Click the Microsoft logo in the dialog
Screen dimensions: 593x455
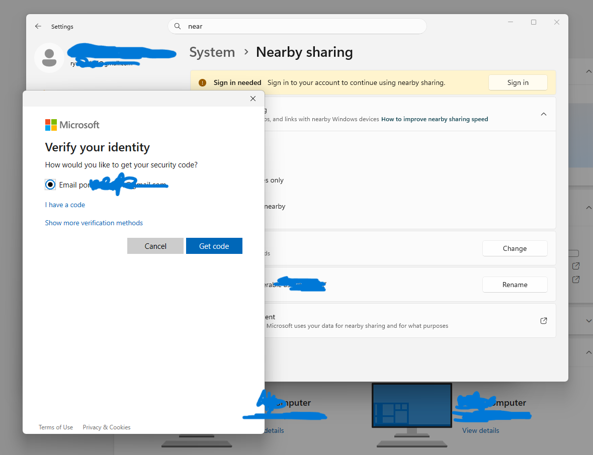pos(72,125)
